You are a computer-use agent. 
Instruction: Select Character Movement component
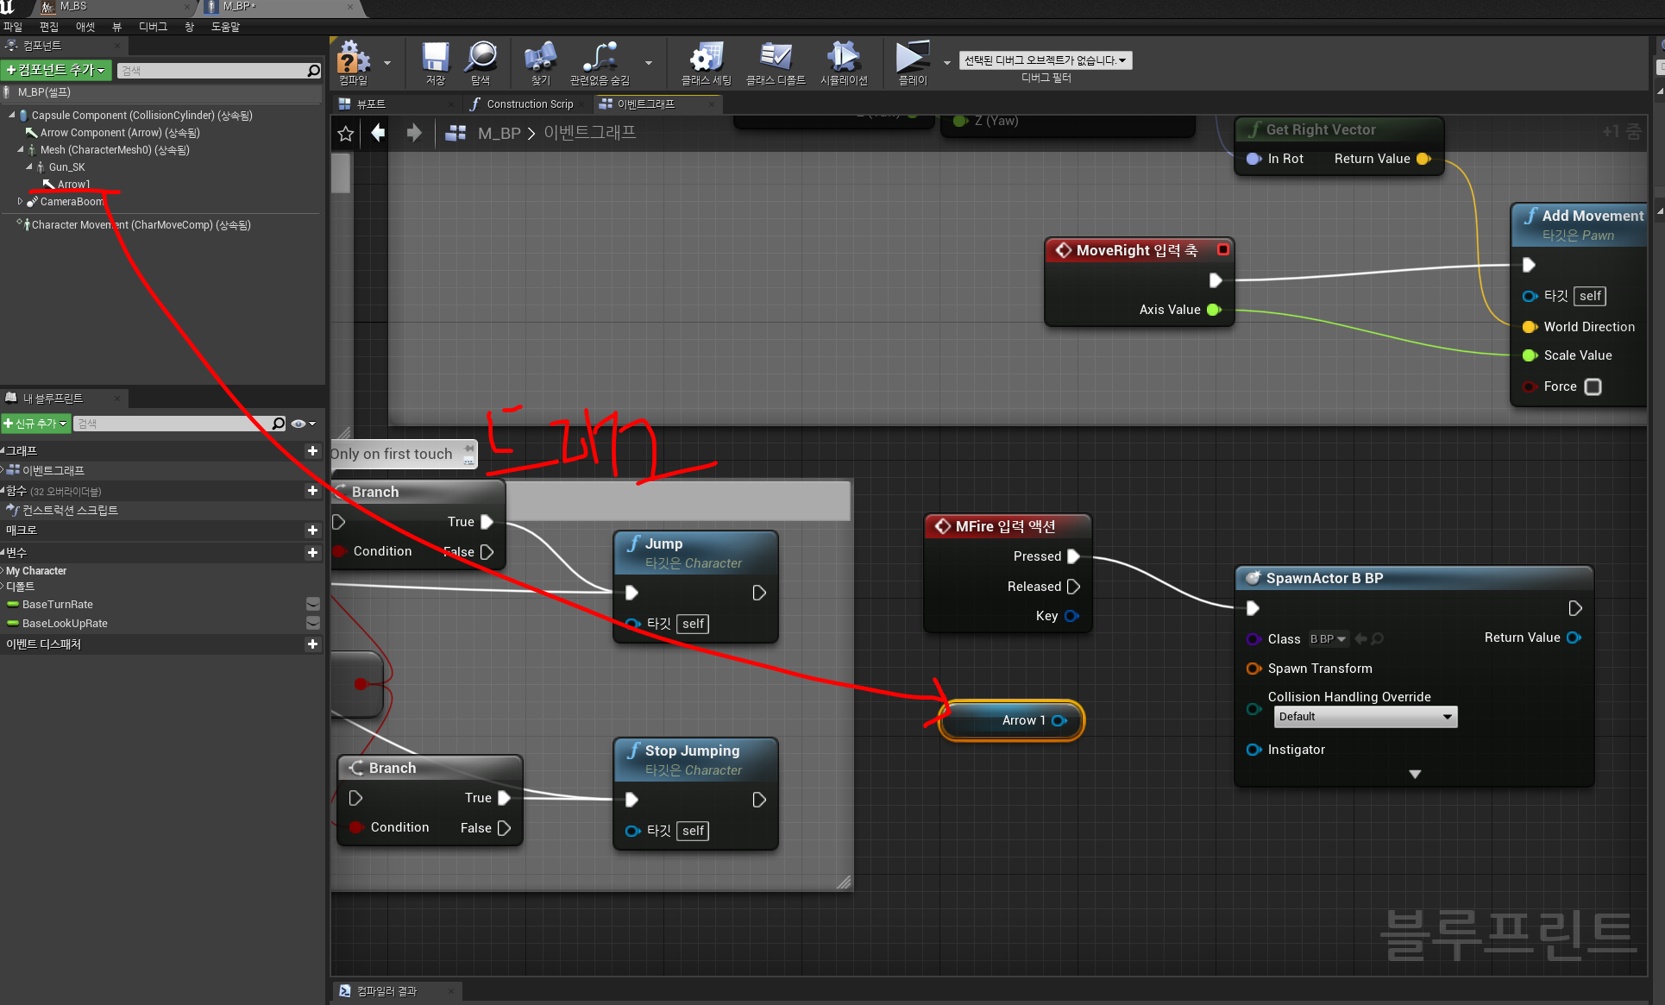(x=141, y=224)
